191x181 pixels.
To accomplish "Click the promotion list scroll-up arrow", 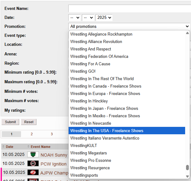I will [x=187, y=33].
